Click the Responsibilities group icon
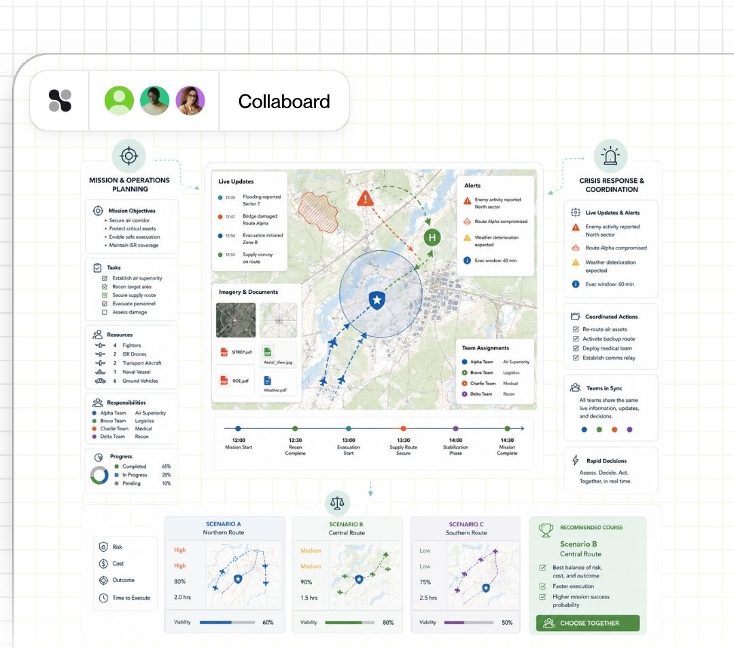Image resolution: width=734 pixels, height=648 pixels. tap(97, 402)
